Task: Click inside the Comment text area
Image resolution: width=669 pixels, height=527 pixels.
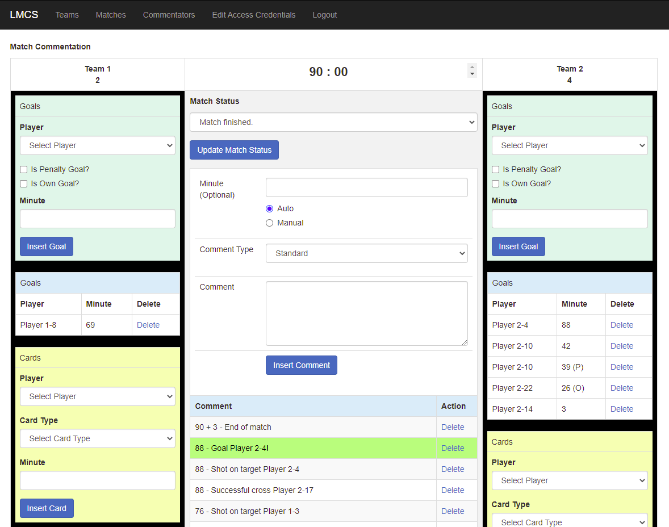Action: click(366, 313)
